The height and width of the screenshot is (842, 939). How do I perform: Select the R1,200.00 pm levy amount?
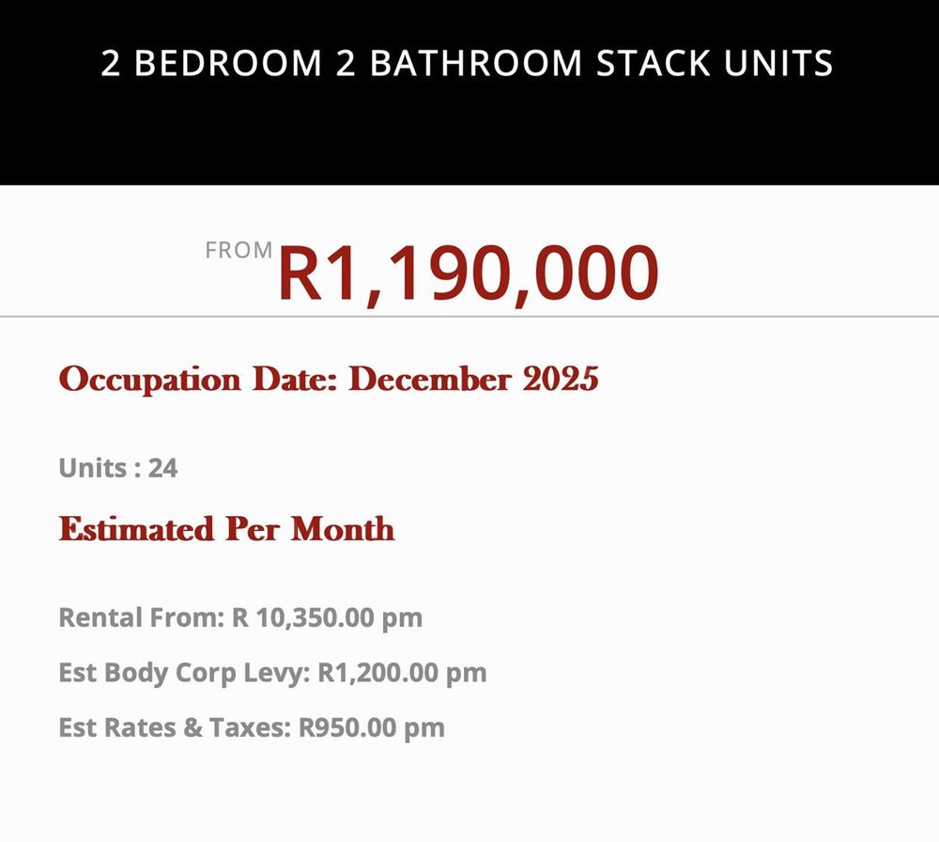[x=402, y=673]
